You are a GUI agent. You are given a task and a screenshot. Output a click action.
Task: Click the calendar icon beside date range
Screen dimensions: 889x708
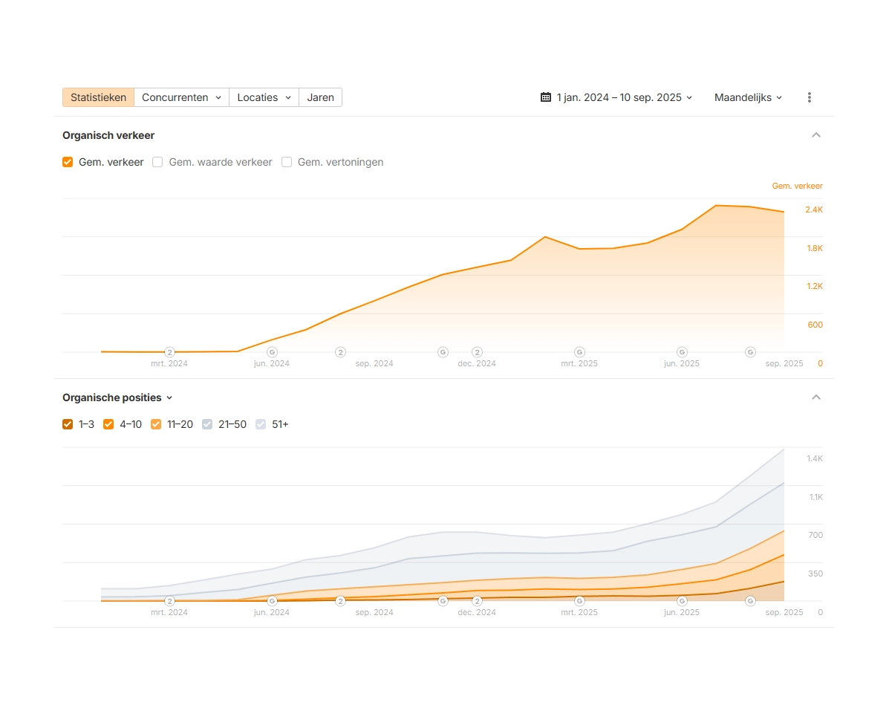546,97
